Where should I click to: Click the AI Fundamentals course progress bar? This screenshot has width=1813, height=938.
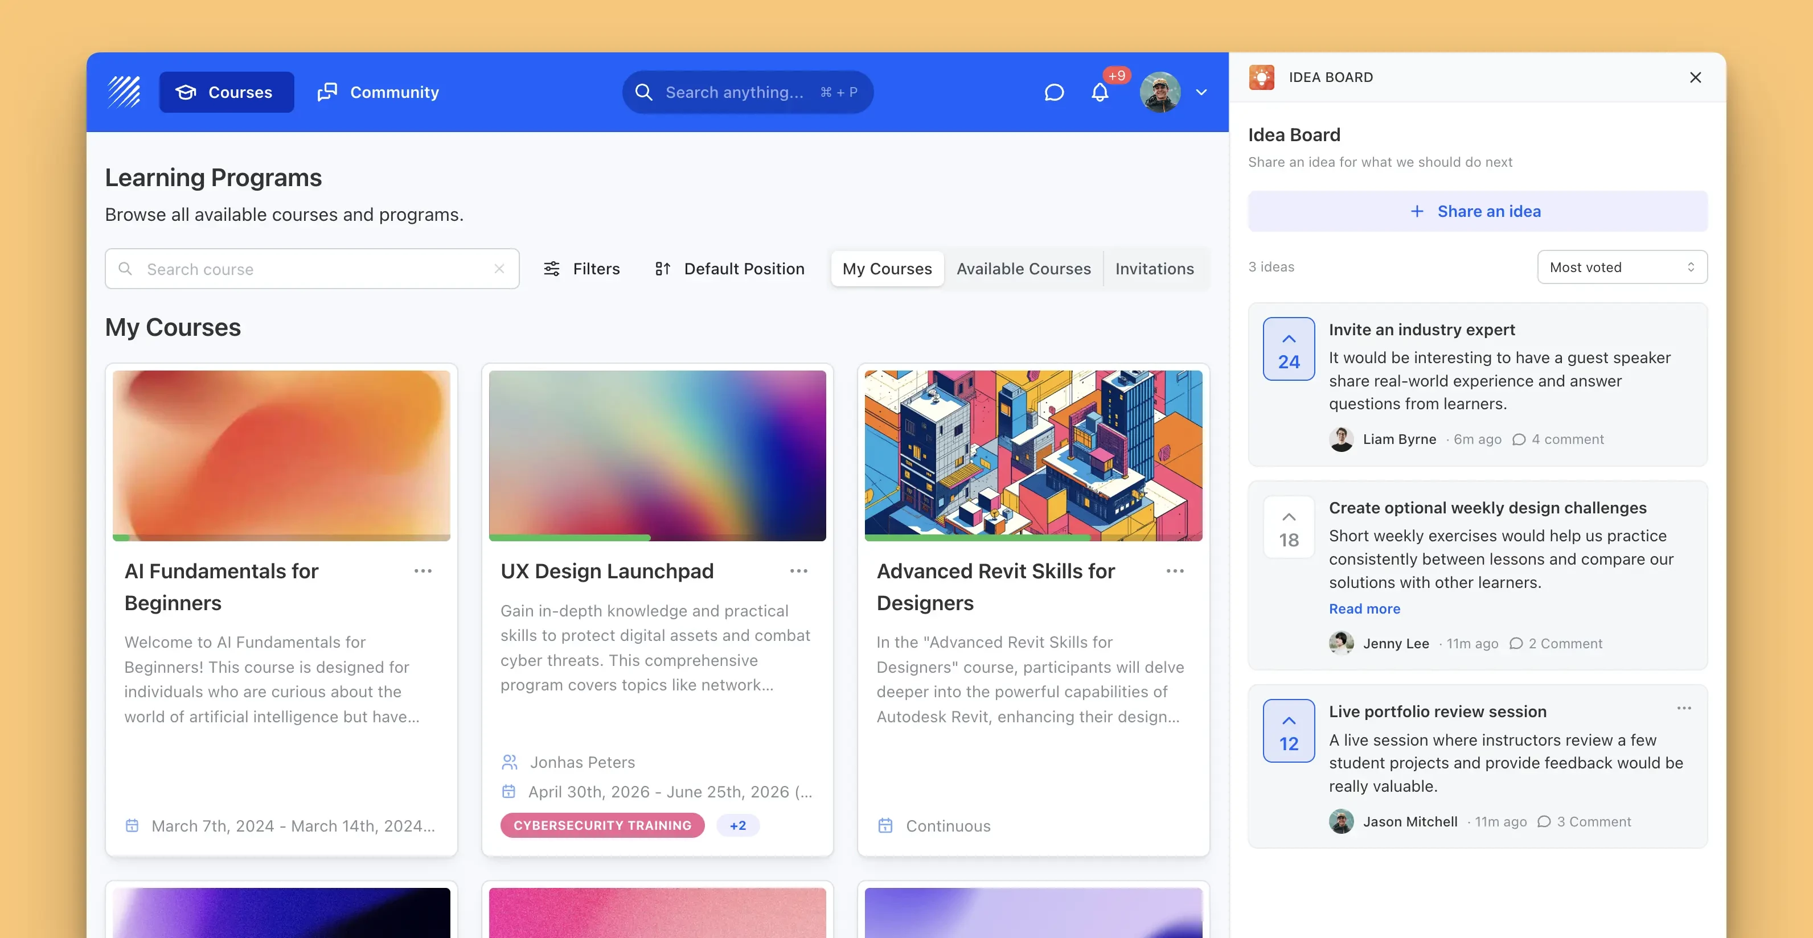click(281, 538)
